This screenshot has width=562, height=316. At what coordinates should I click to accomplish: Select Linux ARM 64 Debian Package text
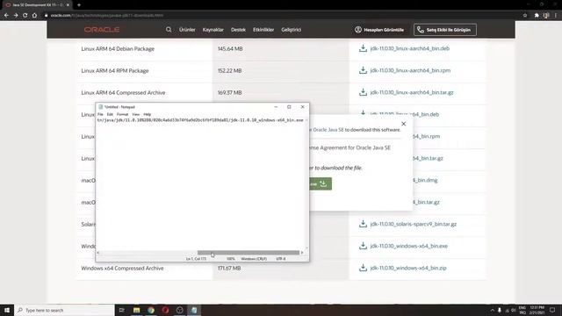[x=118, y=49]
